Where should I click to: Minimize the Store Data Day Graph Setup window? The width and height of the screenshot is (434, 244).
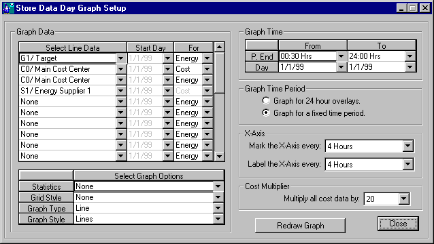(401, 7)
